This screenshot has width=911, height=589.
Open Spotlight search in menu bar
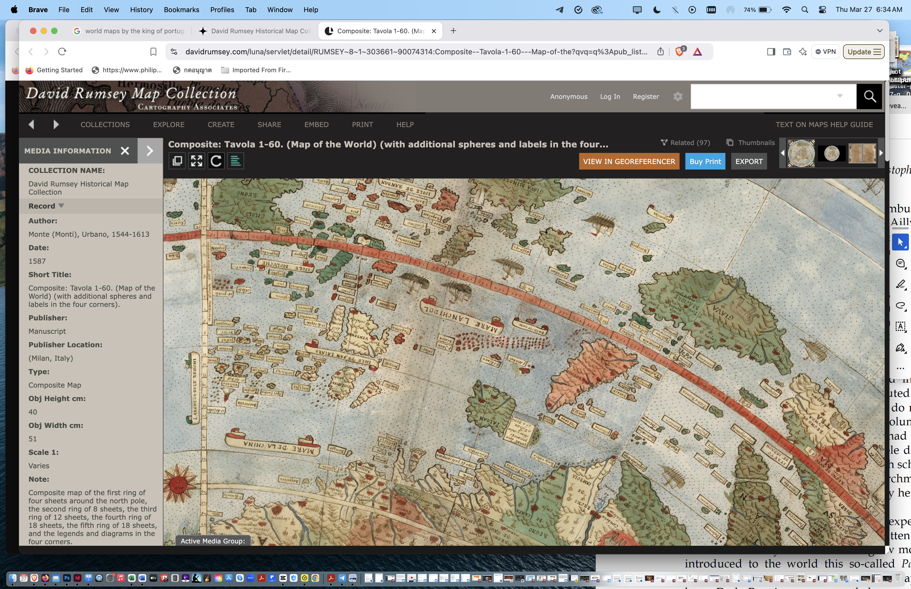pos(805,9)
